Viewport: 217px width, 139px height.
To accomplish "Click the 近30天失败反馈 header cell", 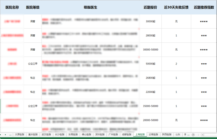I will (176, 7).
